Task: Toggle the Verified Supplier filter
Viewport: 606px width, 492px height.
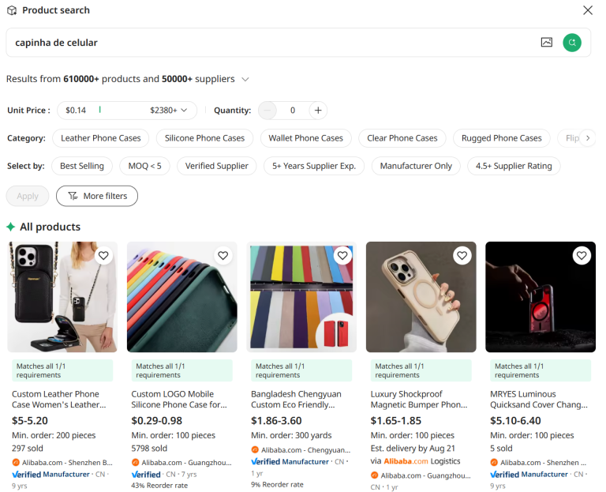Action: pyautogui.click(x=216, y=166)
